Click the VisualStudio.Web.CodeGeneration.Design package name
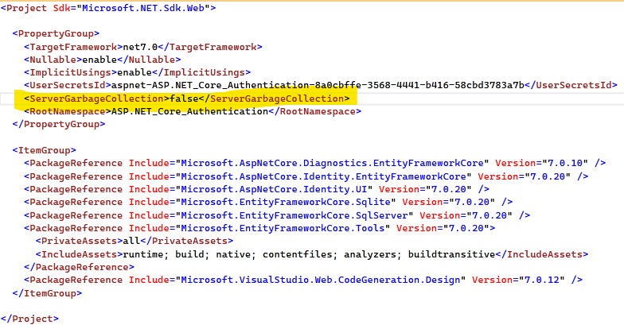The image size is (624, 325). [x=321, y=280]
